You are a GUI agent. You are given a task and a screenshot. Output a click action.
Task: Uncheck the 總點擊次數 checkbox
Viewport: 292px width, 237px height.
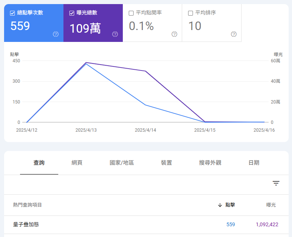[13, 13]
